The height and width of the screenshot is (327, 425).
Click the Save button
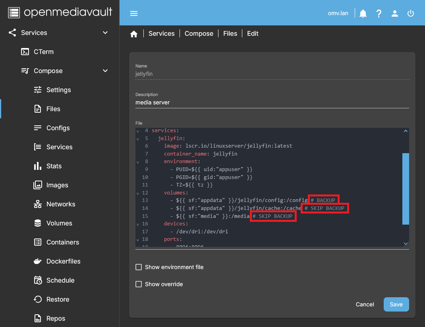click(x=396, y=304)
